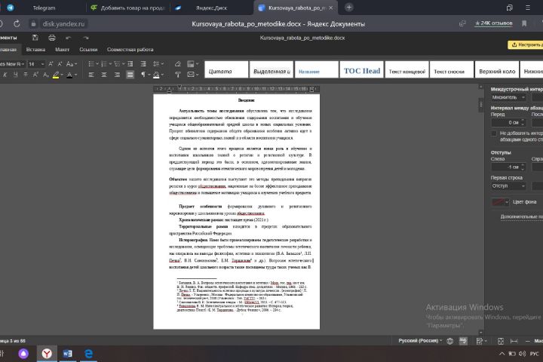
Task: Decrease the font size with the A- icon
Action: click(x=60, y=64)
